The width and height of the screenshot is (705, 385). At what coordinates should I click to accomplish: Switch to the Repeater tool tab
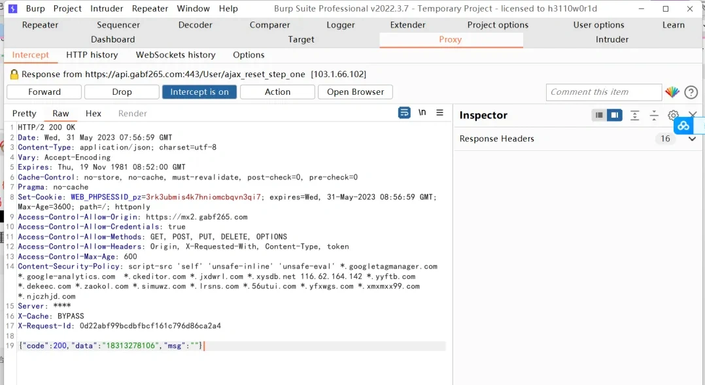pyautogui.click(x=40, y=25)
